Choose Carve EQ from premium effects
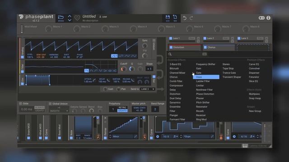 [254, 64]
